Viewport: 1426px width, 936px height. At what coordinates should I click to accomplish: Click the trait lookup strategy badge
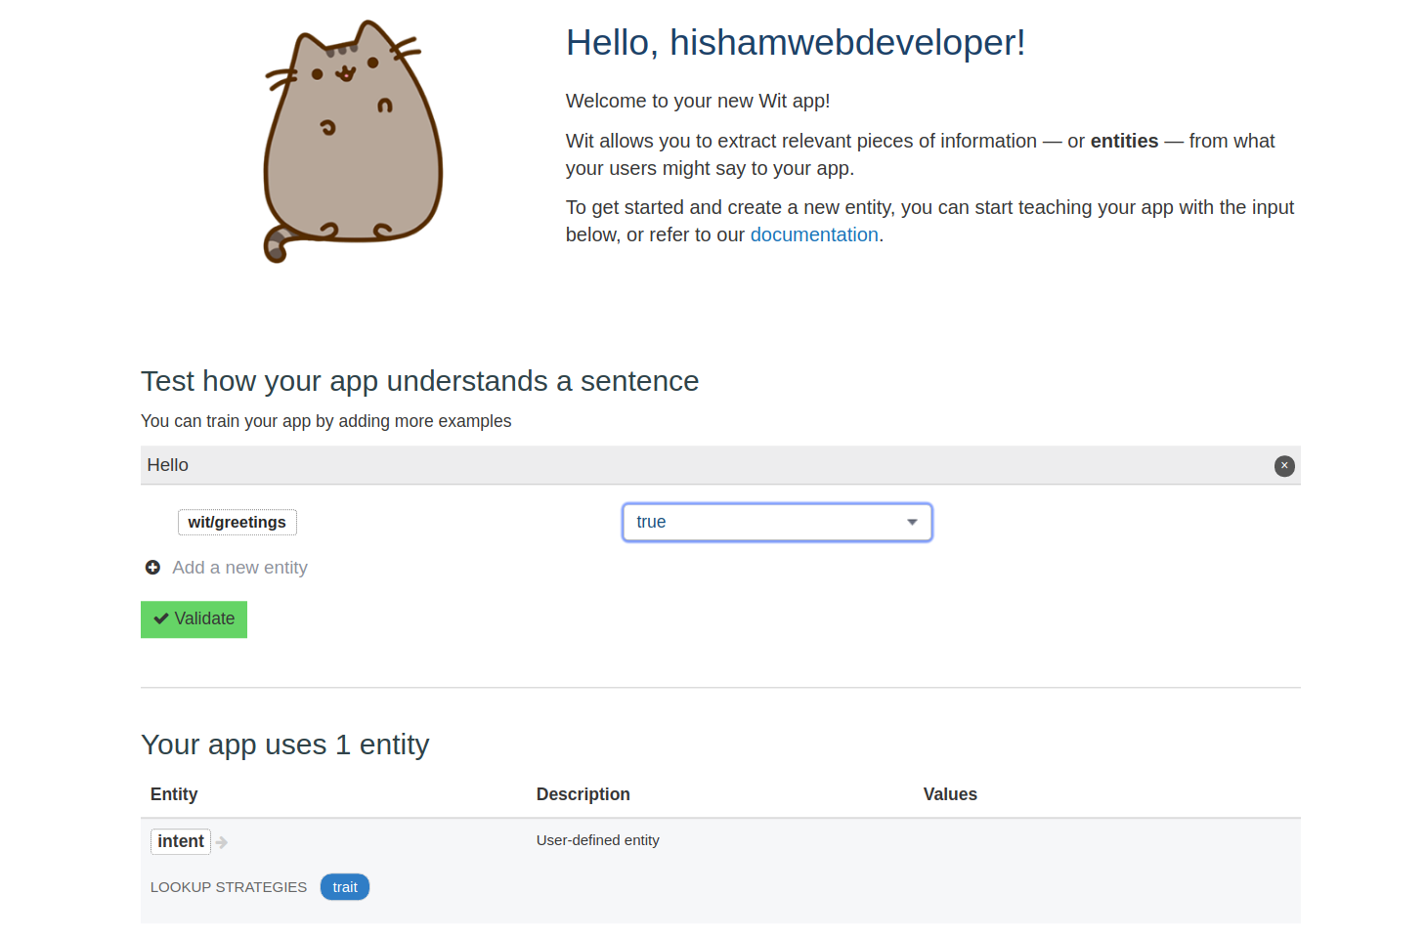pos(344,887)
